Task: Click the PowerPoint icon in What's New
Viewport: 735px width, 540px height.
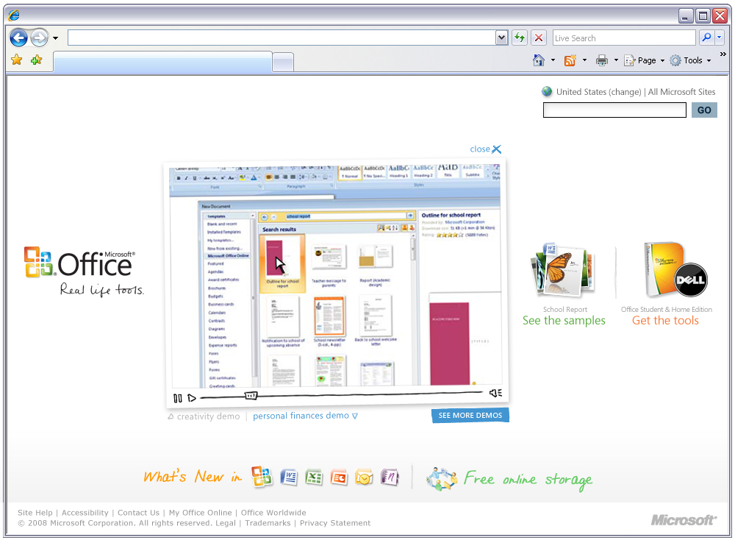Action: [x=338, y=477]
